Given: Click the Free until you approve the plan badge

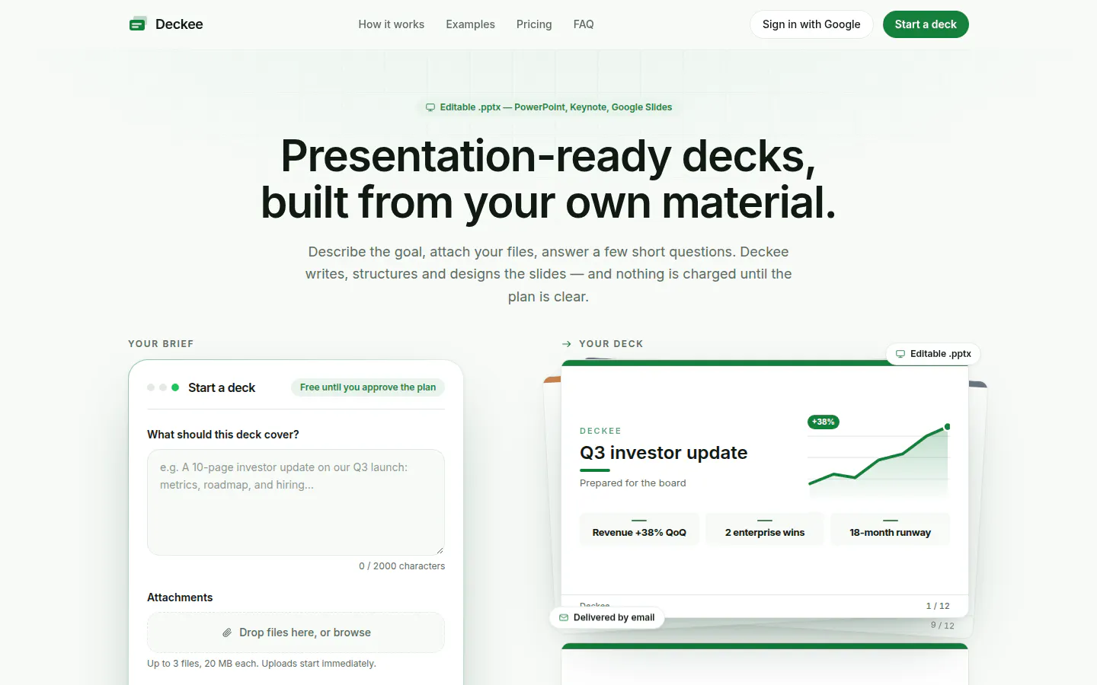Looking at the screenshot, I should (368, 387).
